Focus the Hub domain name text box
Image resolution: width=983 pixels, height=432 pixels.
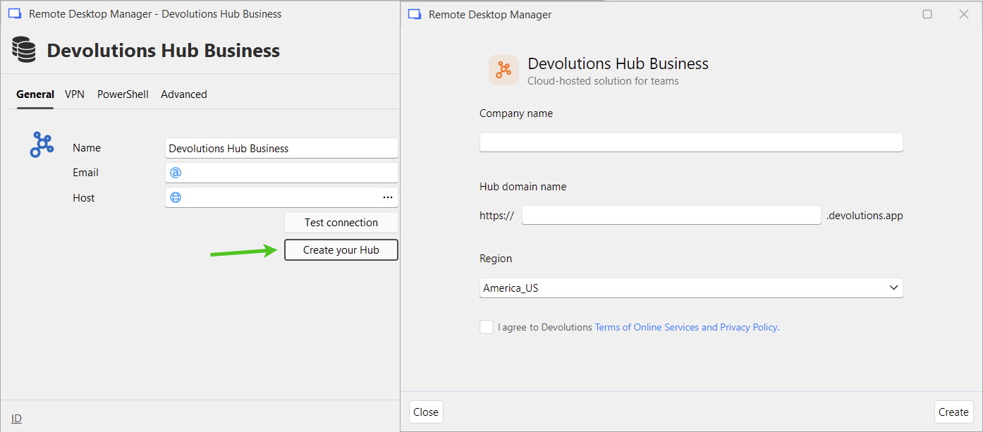point(671,215)
